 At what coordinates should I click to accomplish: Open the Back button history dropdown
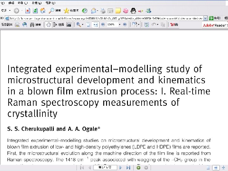pos(10,11)
